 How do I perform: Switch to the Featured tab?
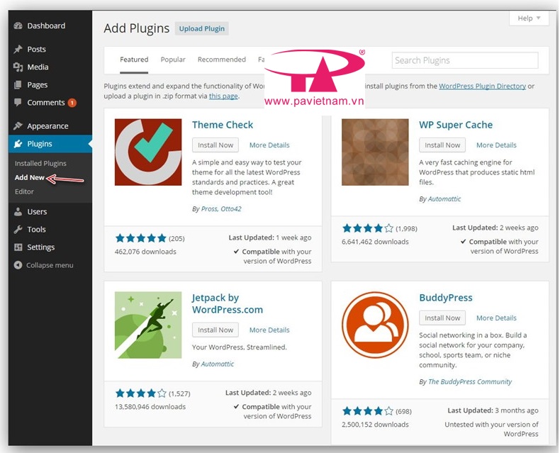click(x=134, y=60)
